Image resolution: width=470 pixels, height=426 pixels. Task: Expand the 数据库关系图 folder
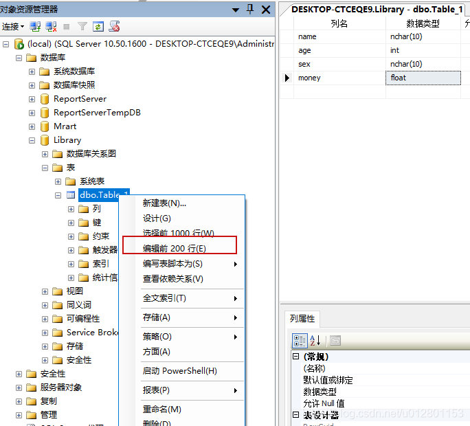click(x=45, y=155)
